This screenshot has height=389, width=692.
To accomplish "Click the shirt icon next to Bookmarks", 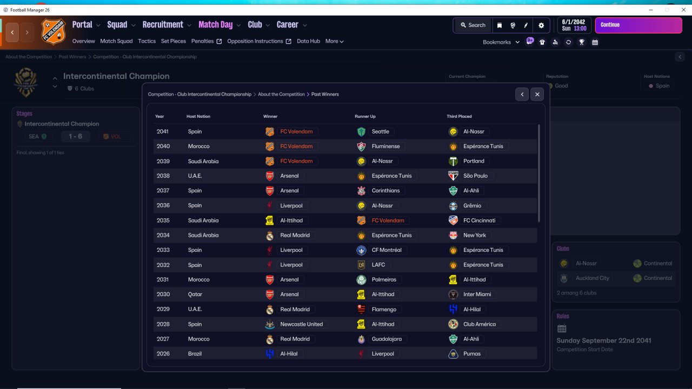I will coord(542,42).
